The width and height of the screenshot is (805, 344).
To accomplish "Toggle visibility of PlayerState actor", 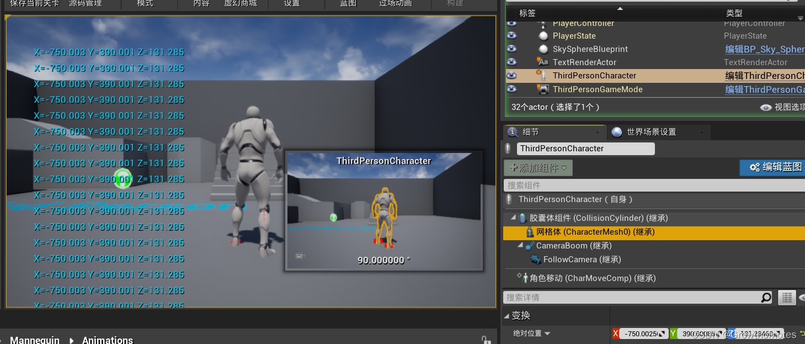I will [511, 36].
